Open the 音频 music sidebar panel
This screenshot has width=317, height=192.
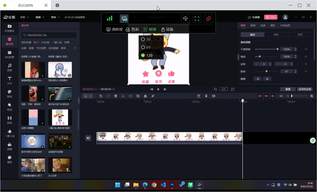9,67
